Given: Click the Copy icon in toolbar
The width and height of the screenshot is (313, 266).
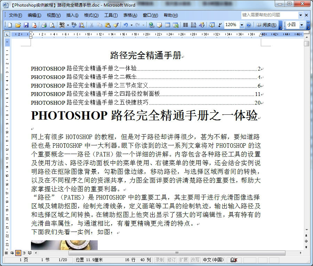Looking at the screenshot, I should click(x=99, y=25).
